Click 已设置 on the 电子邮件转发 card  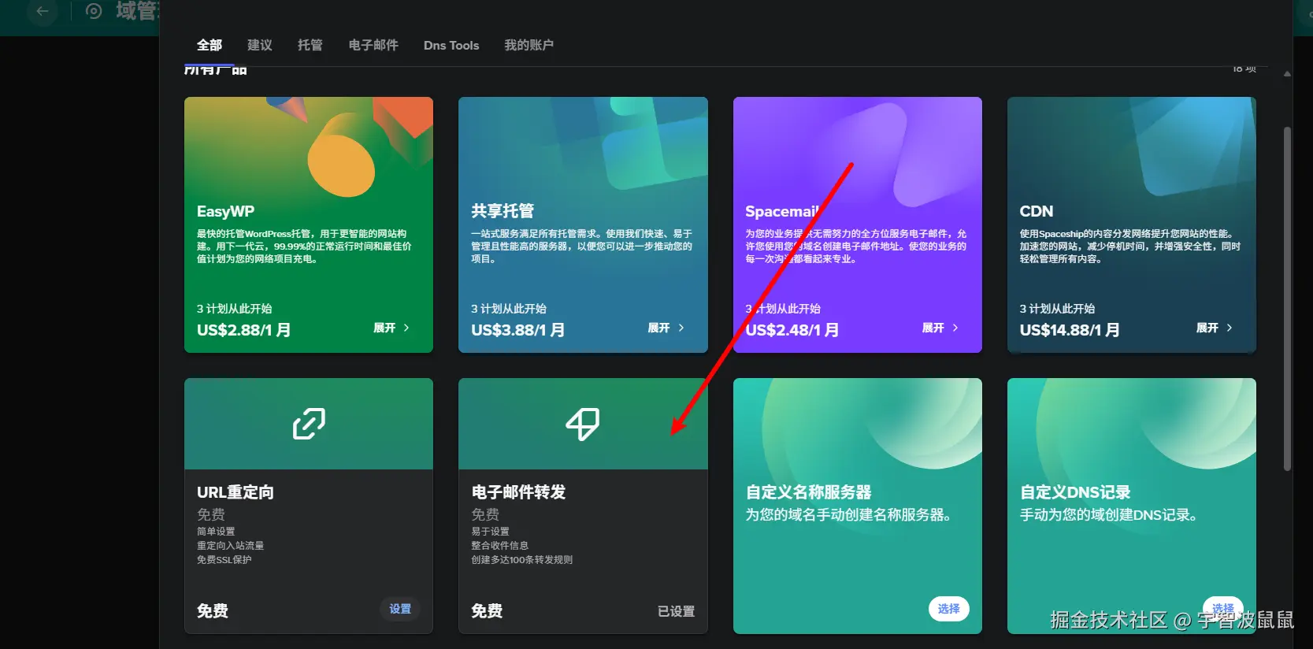pos(676,611)
